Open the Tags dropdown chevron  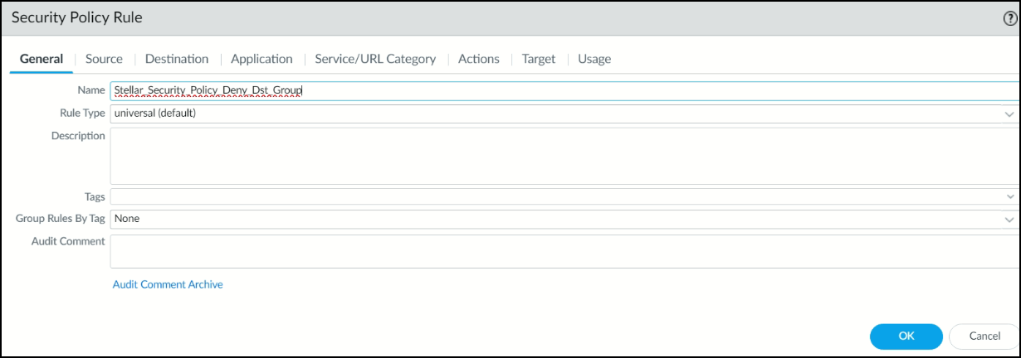1009,197
